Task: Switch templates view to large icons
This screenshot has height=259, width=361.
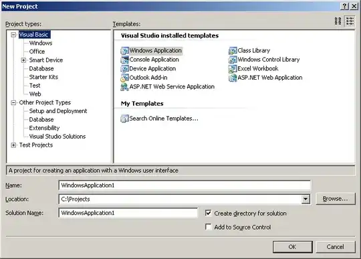Action: click(x=338, y=21)
